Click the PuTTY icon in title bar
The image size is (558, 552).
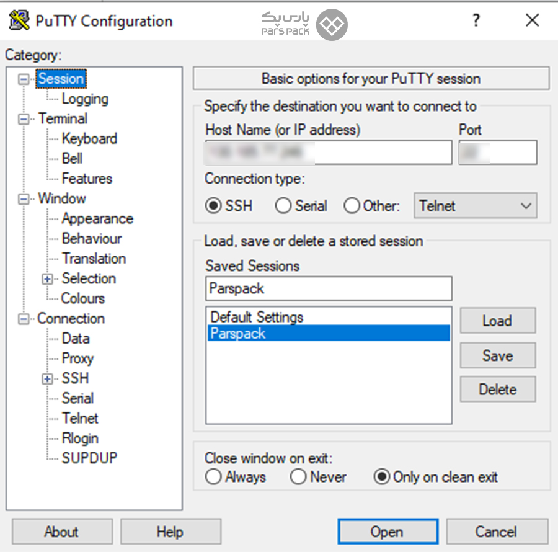(19, 20)
